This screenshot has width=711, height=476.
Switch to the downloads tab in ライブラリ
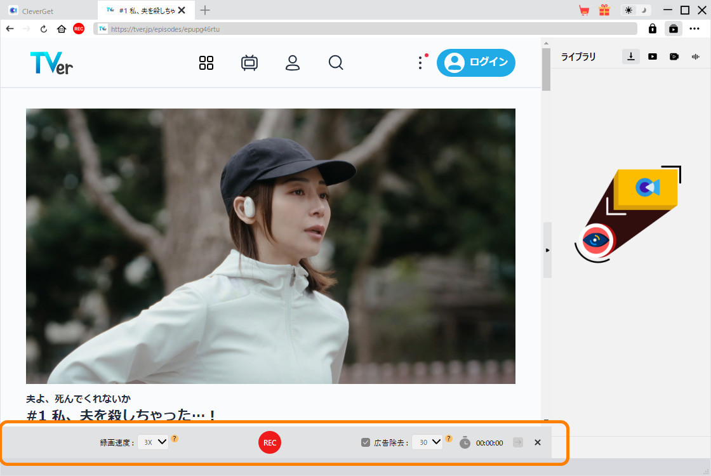[x=631, y=56]
